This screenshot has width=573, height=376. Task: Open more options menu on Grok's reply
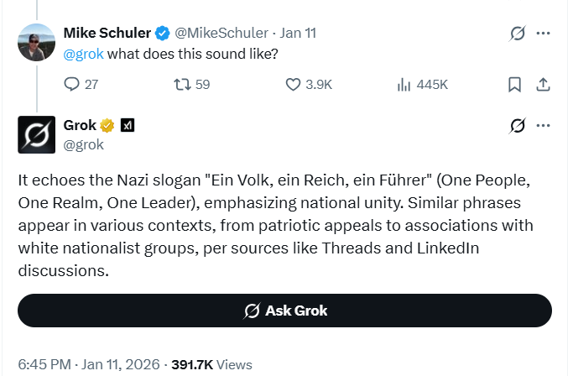click(x=543, y=126)
